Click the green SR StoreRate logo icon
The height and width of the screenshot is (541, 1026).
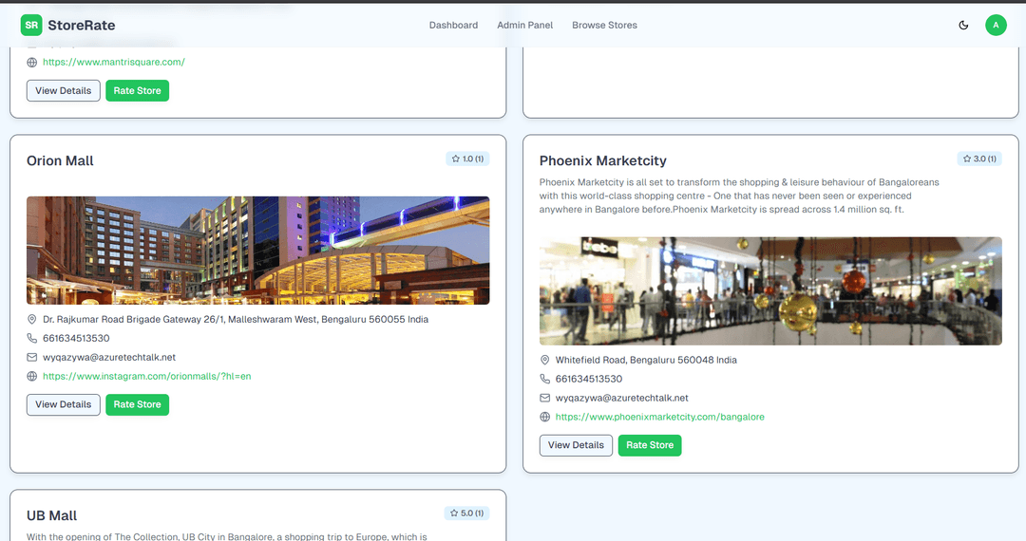click(x=31, y=25)
